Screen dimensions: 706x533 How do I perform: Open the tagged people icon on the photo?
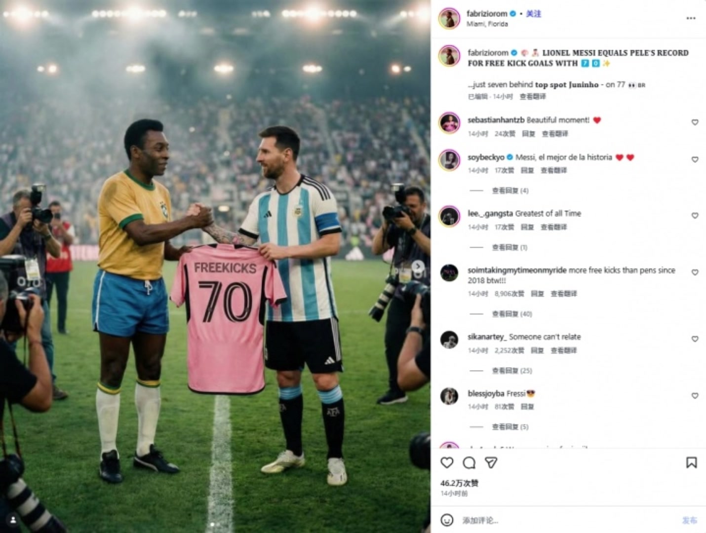(x=13, y=520)
